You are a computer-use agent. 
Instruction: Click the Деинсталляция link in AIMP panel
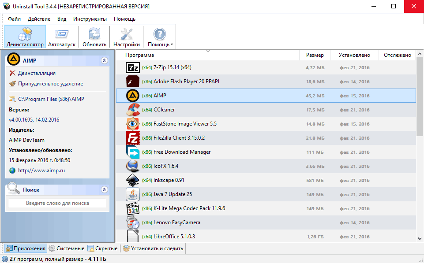37,73
